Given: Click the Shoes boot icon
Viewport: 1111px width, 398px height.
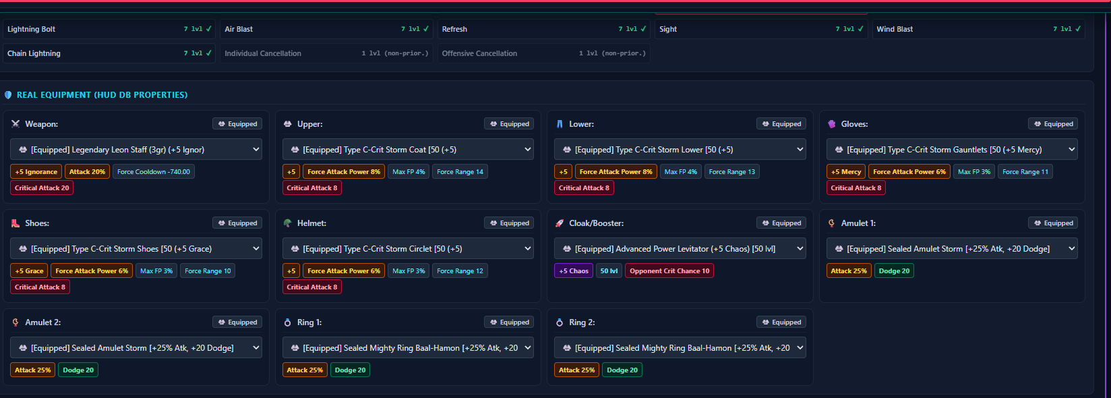Looking at the screenshot, I should click(x=16, y=223).
